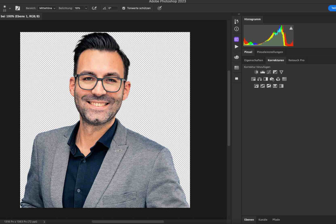
Task: Switch to the Pinseleinstellungen tab
Action: tap(270, 52)
